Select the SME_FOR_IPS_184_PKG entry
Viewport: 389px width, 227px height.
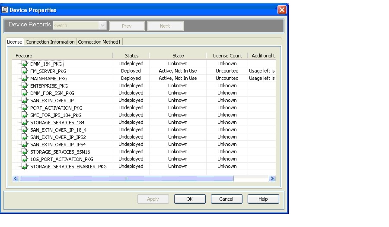[56, 115]
